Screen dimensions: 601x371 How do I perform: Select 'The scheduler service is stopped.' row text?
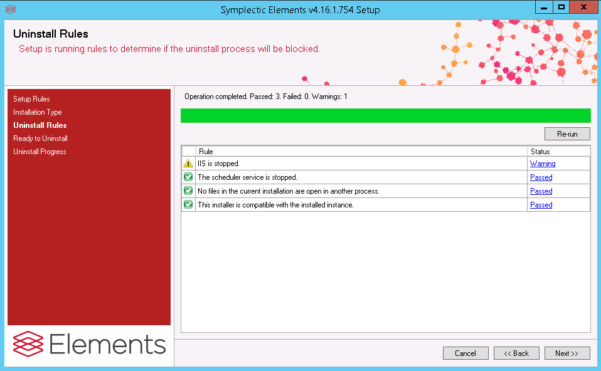point(247,177)
